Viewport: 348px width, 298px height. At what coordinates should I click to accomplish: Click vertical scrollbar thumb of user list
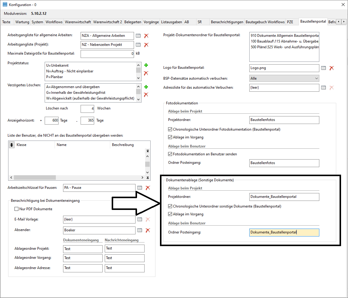click(148, 164)
